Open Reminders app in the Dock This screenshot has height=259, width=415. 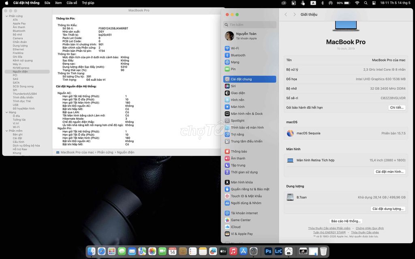tap(193, 251)
